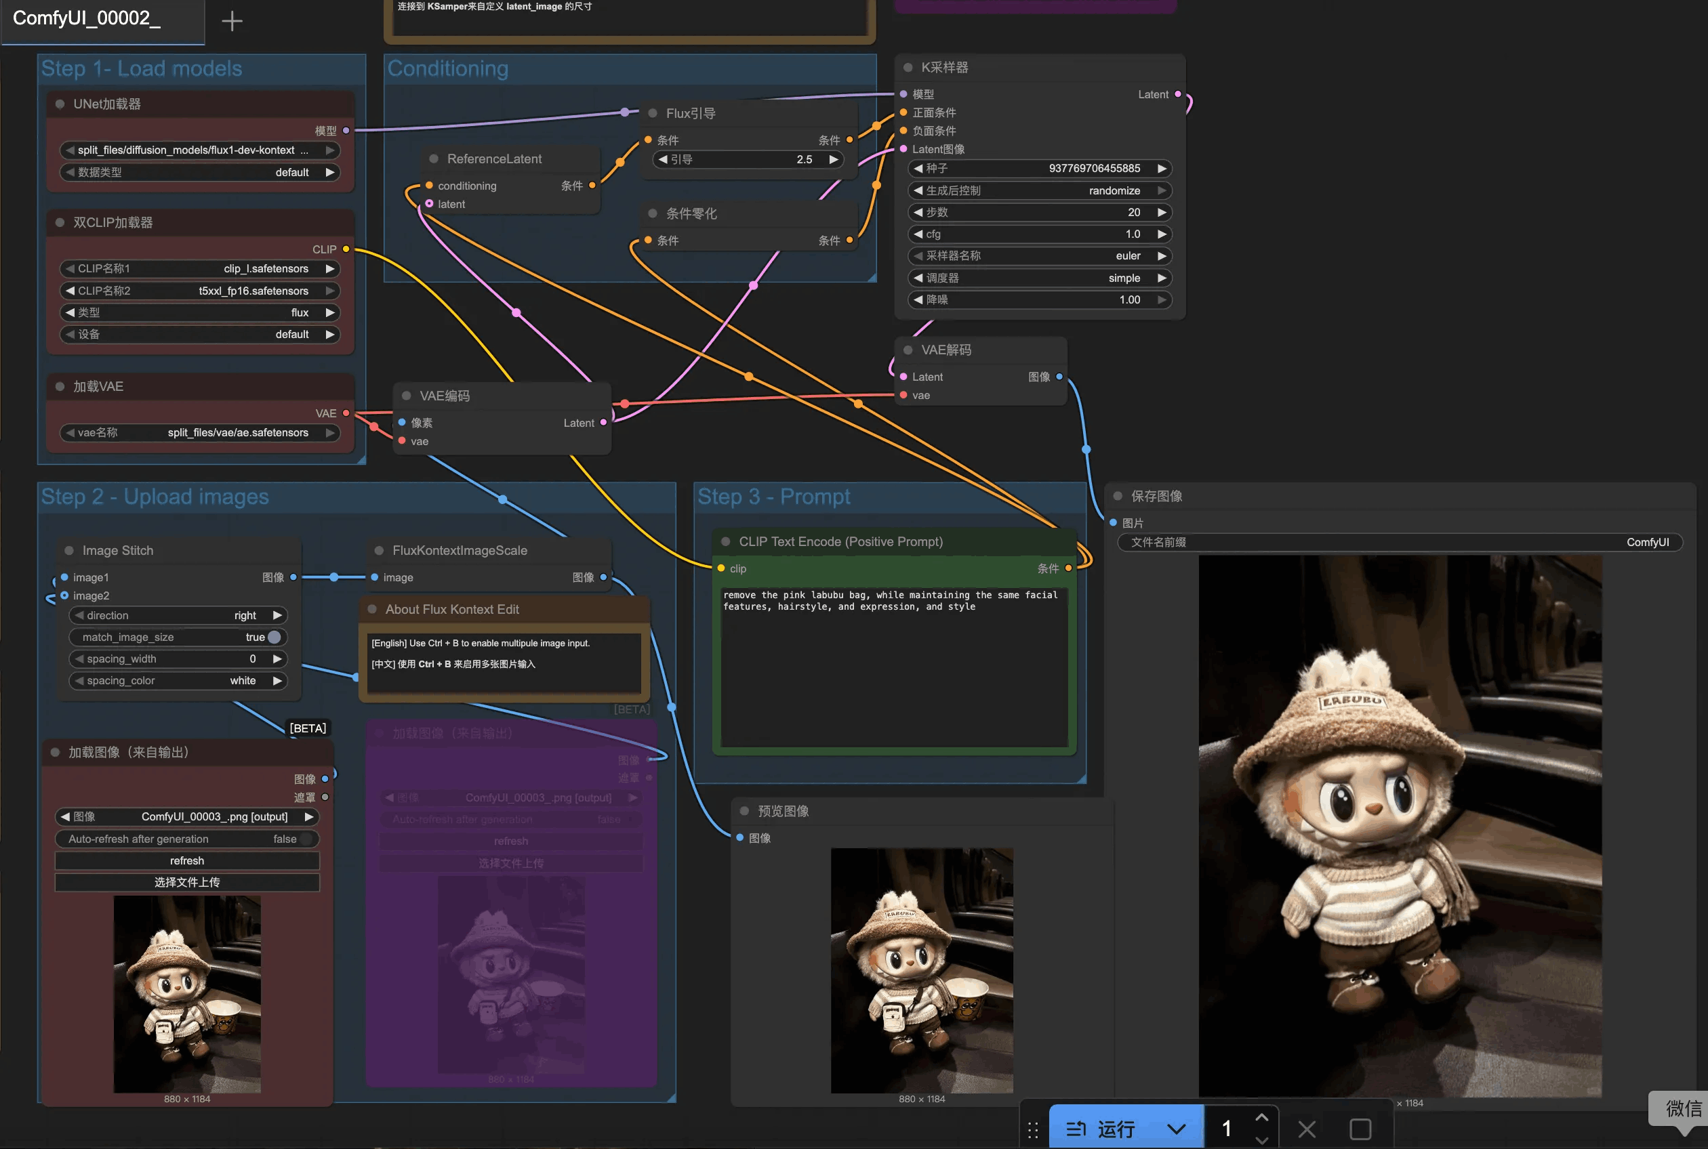1708x1149 pixels.
Task: Click the 运行 (Run) icon button
Action: click(1078, 1129)
